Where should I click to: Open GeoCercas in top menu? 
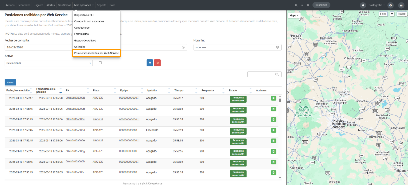(65, 5)
